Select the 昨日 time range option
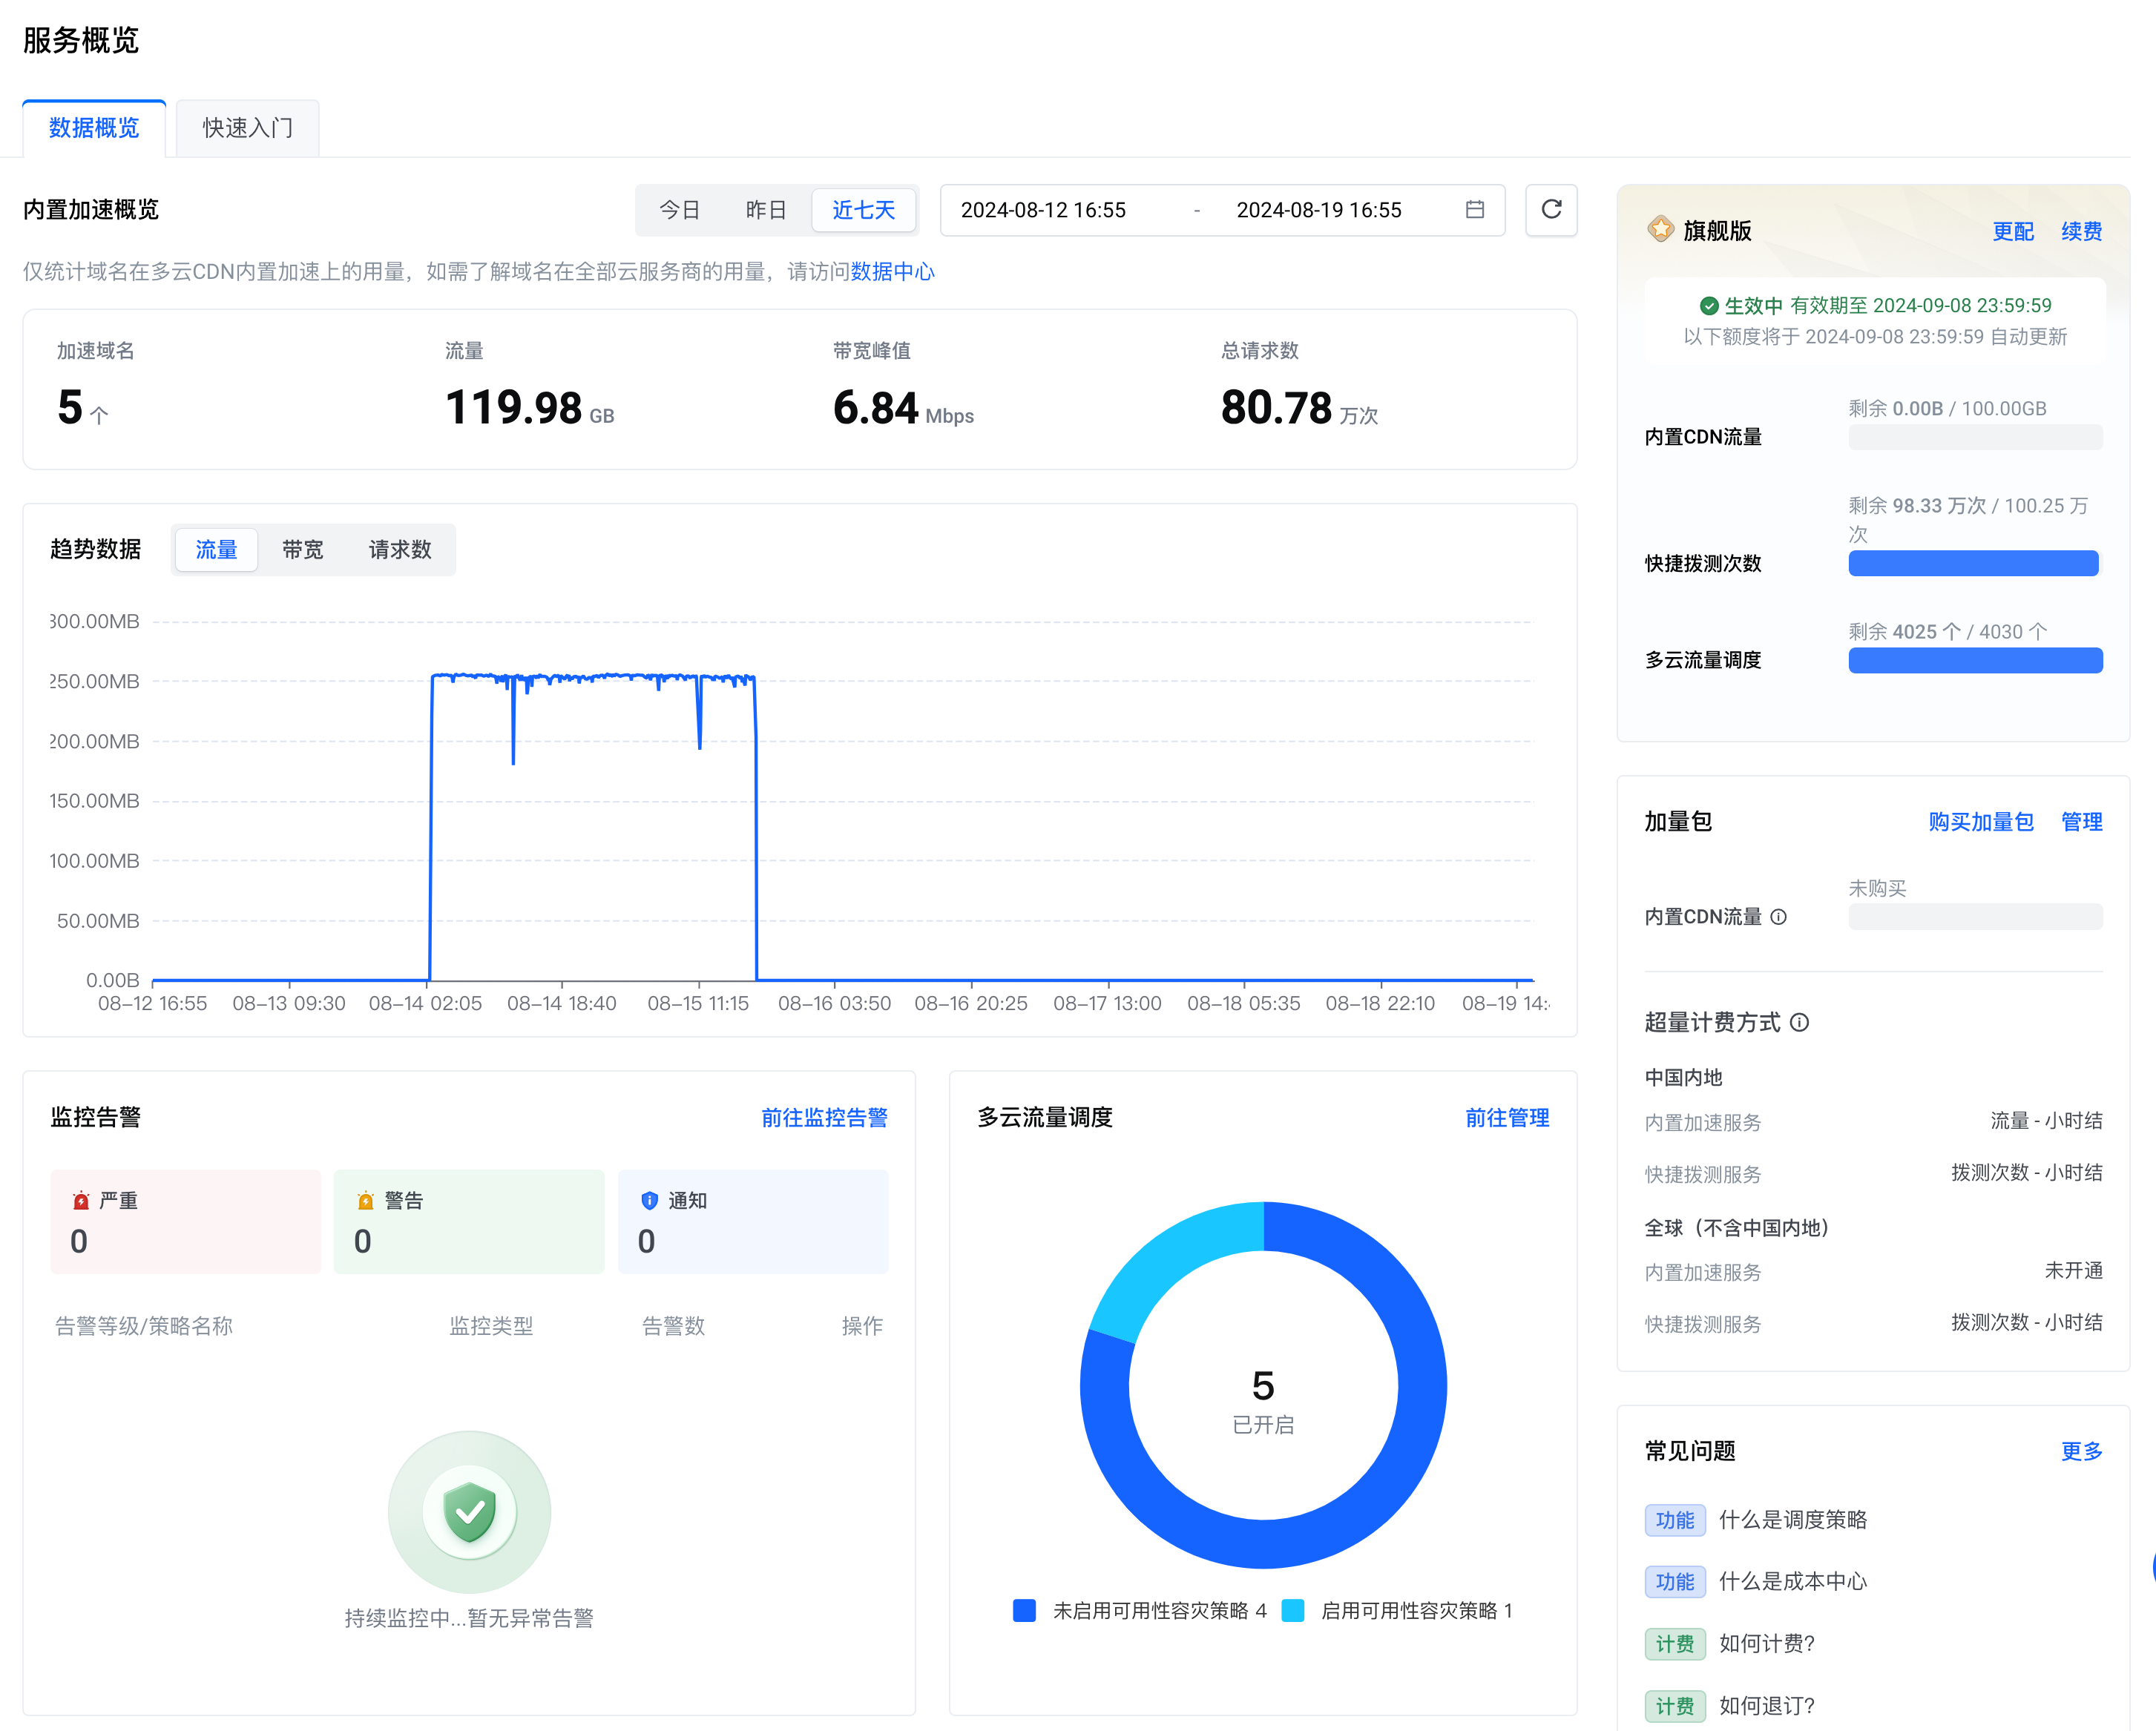Image resolution: width=2156 pixels, height=1731 pixels. [765, 210]
